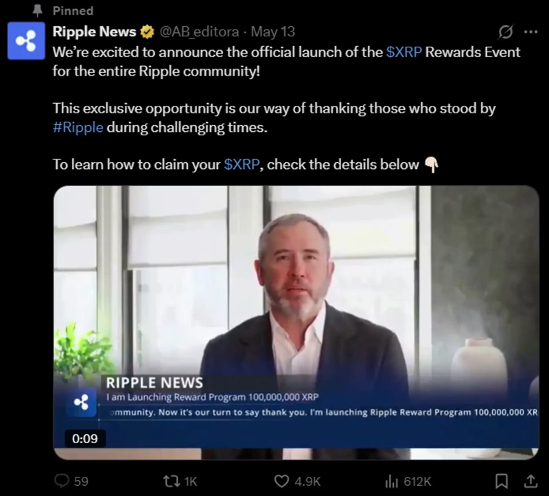Image resolution: width=549 pixels, height=496 pixels.
Task: Click the @AB_editora handle
Action: click(x=199, y=32)
